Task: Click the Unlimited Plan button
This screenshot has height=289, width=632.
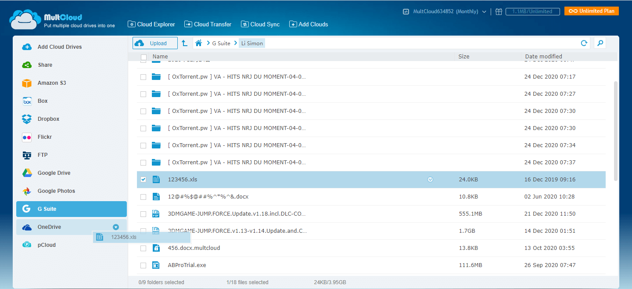Action: point(591,11)
